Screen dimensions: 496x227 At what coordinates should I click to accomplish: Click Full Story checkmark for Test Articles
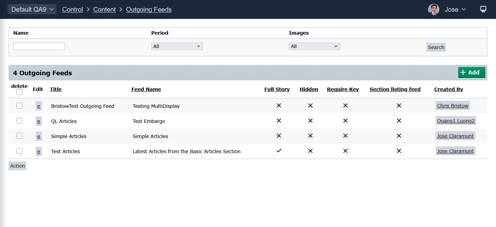pyautogui.click(x=279, y=151)
